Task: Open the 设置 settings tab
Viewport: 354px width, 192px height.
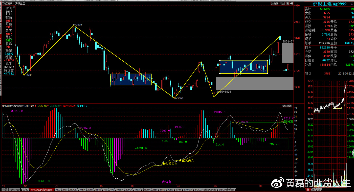Action: (5, 189)
